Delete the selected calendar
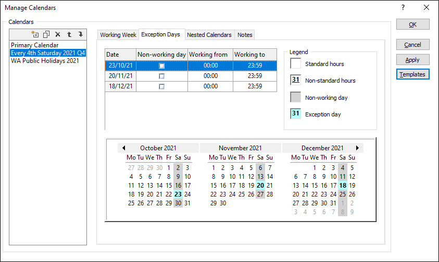 pos(58,34)
